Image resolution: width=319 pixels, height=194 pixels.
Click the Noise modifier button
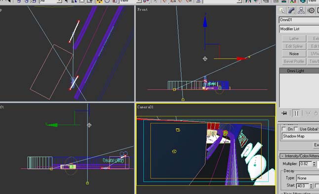pyautogui.click(x=294, y=54)
